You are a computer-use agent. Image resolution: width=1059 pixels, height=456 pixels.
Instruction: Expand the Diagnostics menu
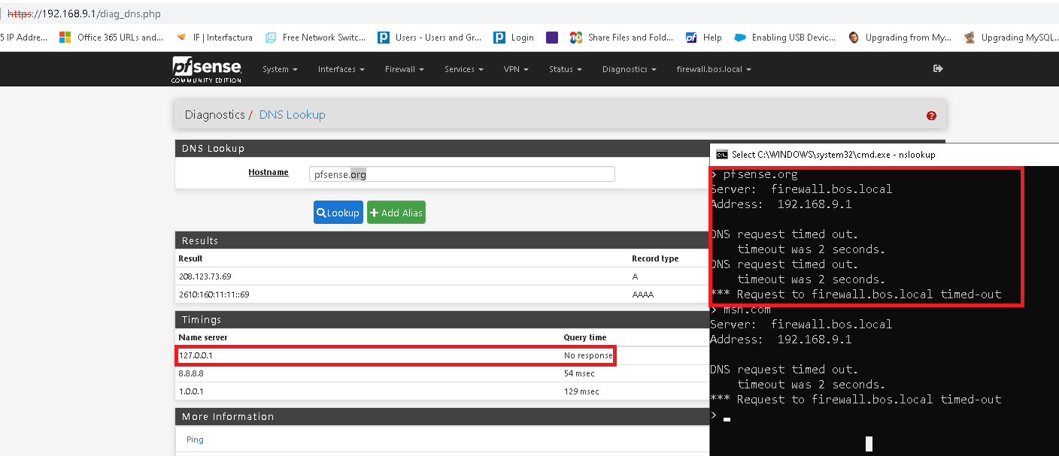tap(629, 69)
